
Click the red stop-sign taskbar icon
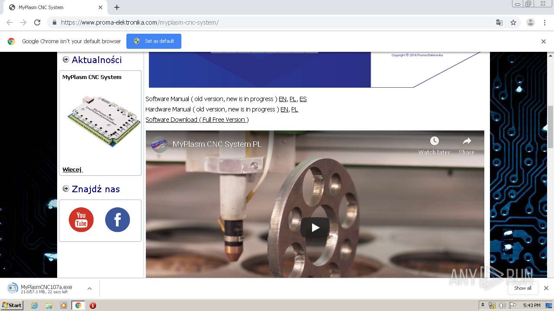tap(93, 305)
